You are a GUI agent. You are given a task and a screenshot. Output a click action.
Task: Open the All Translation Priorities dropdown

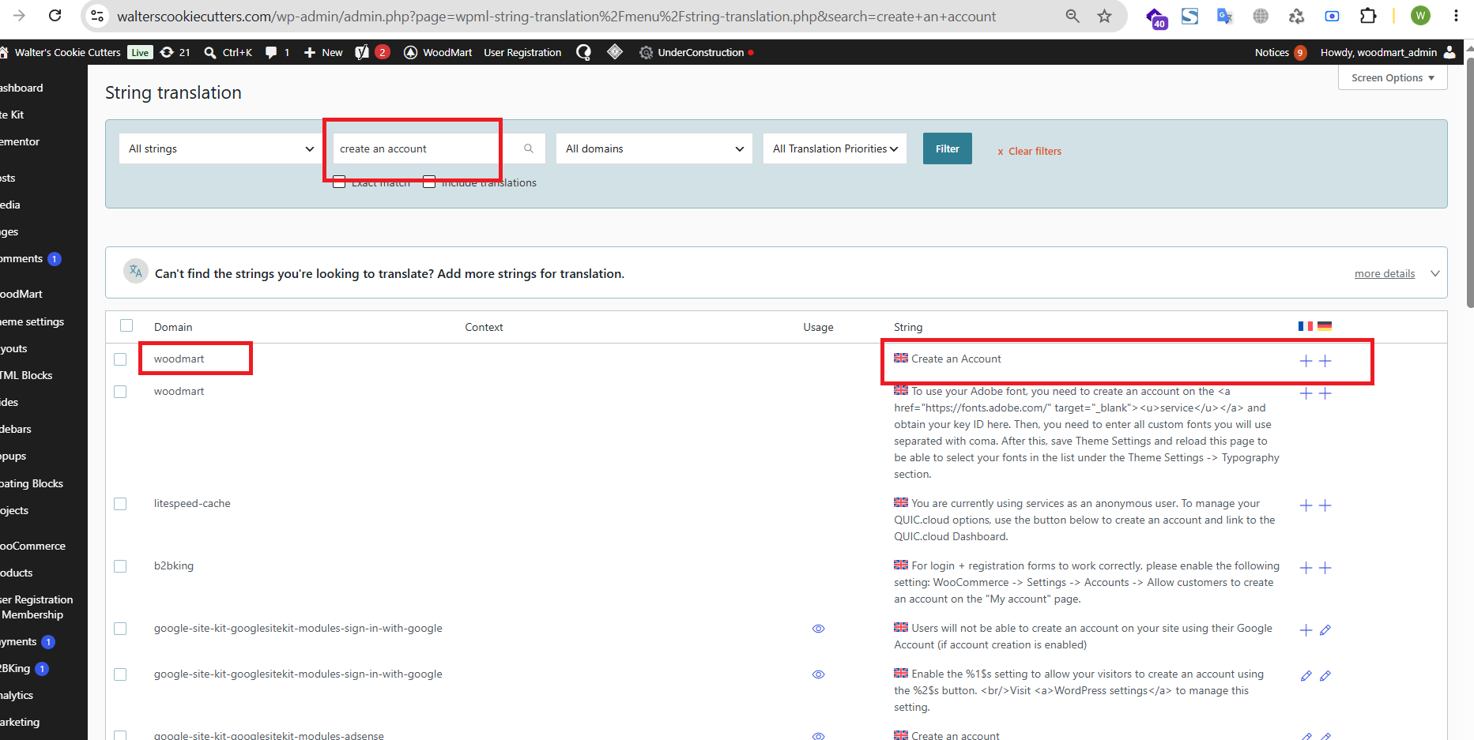[835, 148]
